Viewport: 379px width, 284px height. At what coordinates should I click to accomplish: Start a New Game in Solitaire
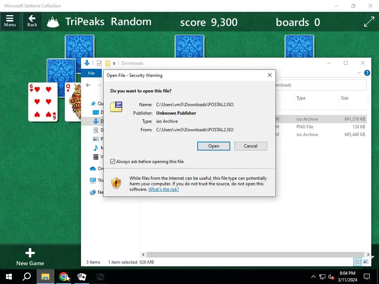30,257
